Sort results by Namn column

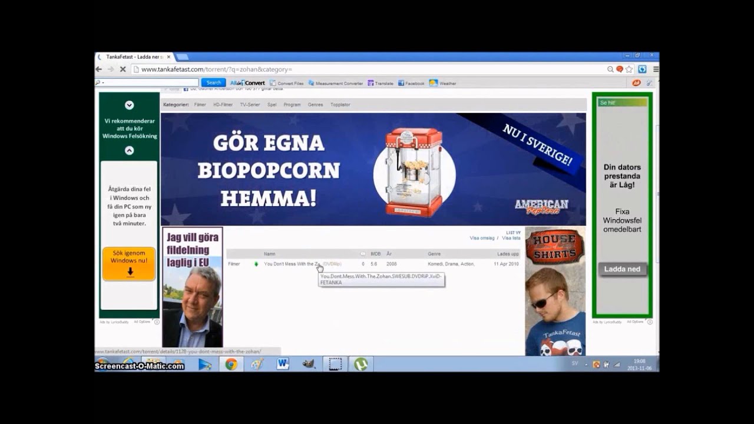pyautogui.click(x=269, y=254)
